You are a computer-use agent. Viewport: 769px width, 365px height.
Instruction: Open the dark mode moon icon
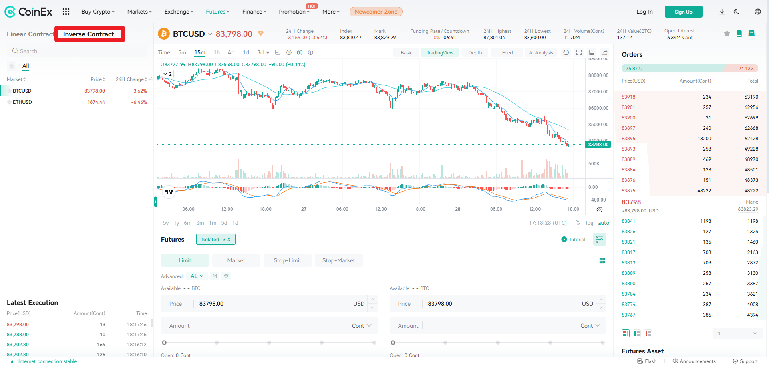(x=736, y=12)
